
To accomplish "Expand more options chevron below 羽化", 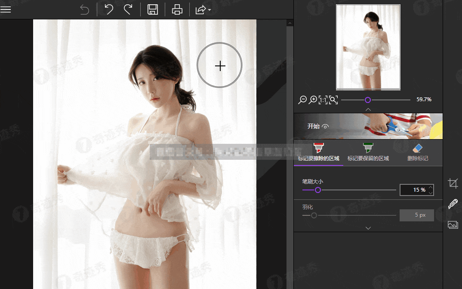I will (368, 228).
